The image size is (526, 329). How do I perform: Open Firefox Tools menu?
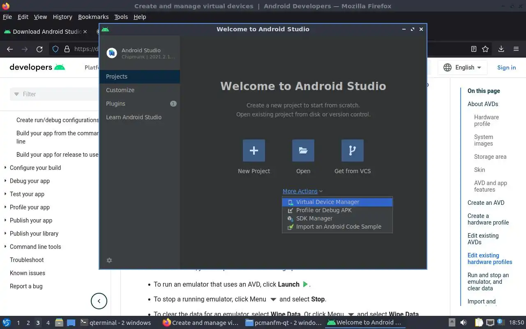point(121,17)
